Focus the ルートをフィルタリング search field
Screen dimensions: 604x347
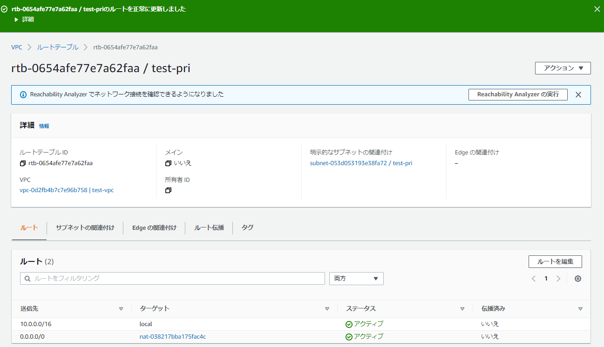172,279
